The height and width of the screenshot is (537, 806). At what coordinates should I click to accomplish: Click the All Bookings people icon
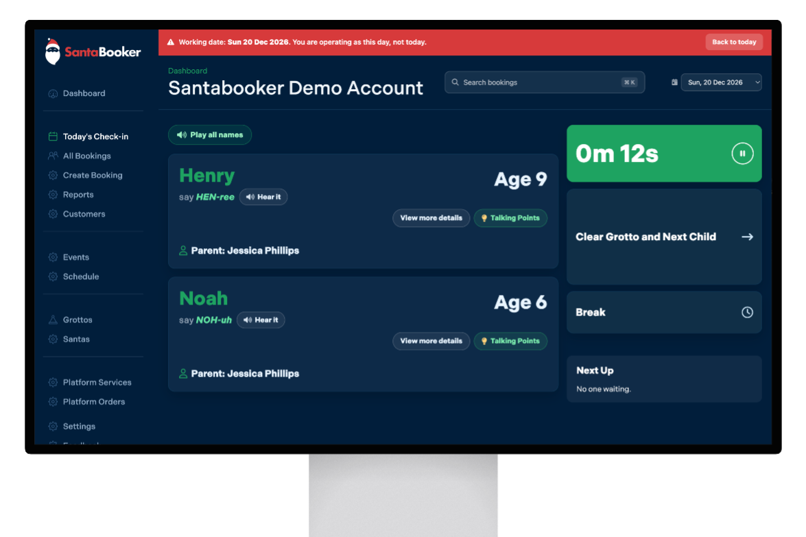pos(53,156)
